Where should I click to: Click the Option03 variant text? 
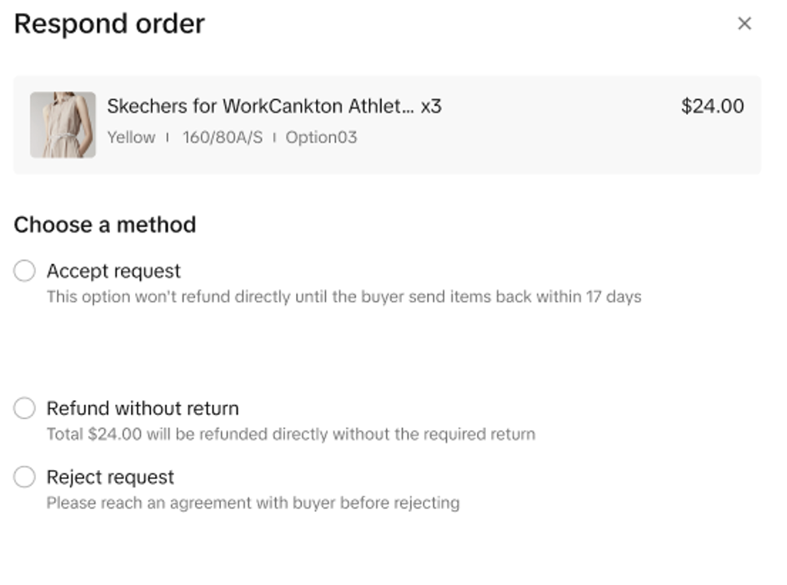click(x=321, y=137)
